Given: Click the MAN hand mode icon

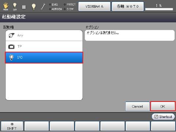Looking at the screenshot, I should [x=5, y=7].
